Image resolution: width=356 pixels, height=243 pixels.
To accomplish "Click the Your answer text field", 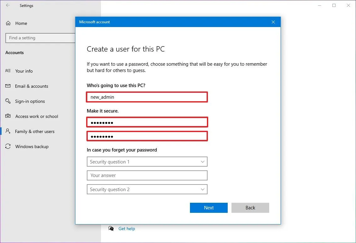I will click(147, 175).
